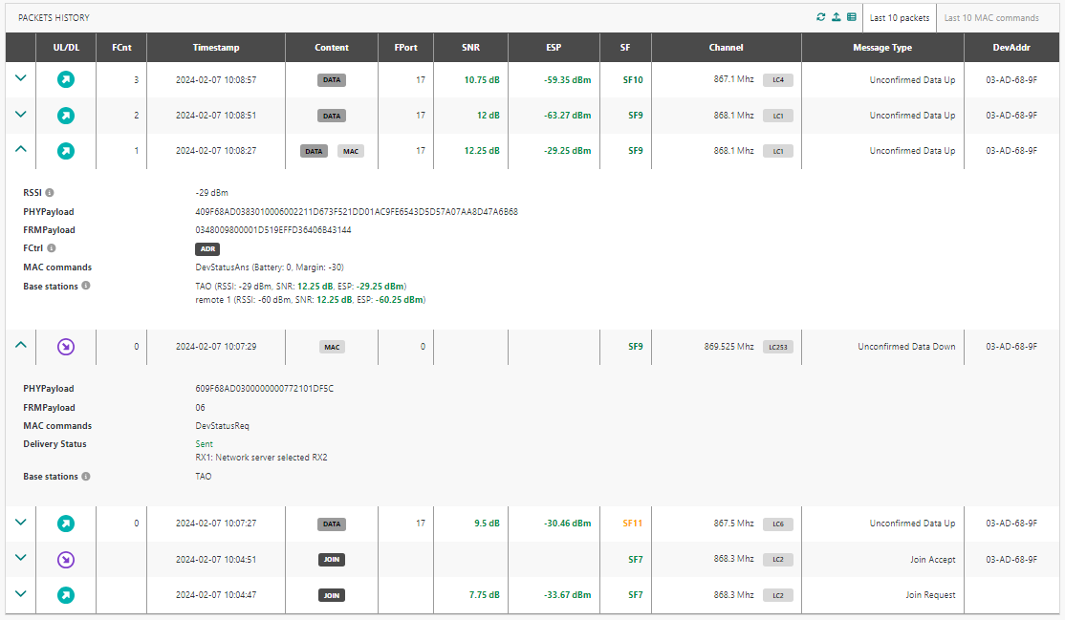Viewport: 1065px width, 620px height.
Task: Expand the FCnt 3 packet row
Action: pos(21,79)
